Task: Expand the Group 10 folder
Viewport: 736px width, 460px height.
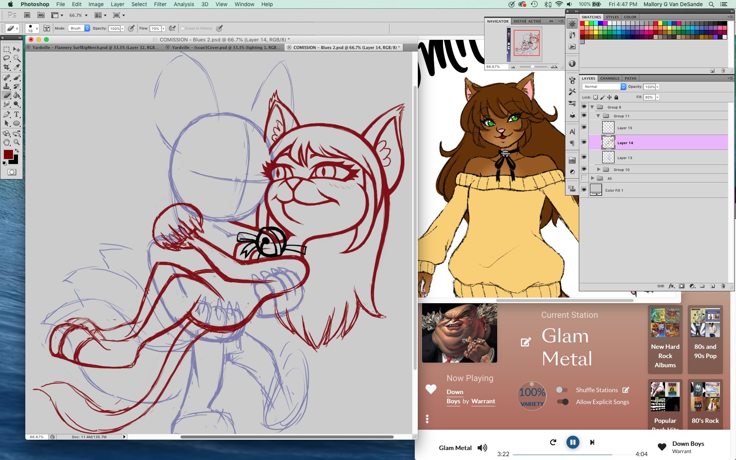Action: [598, 169]
